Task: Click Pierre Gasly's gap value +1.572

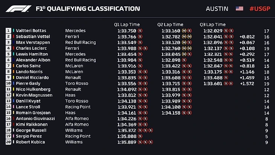Action: 246,83
